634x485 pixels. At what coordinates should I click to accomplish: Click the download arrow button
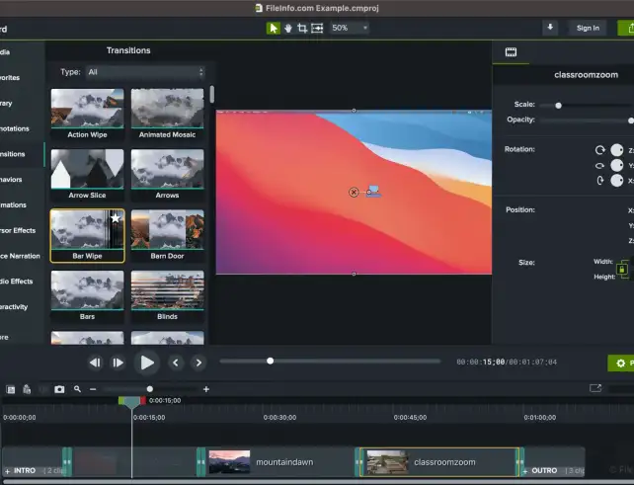(550, 28)
